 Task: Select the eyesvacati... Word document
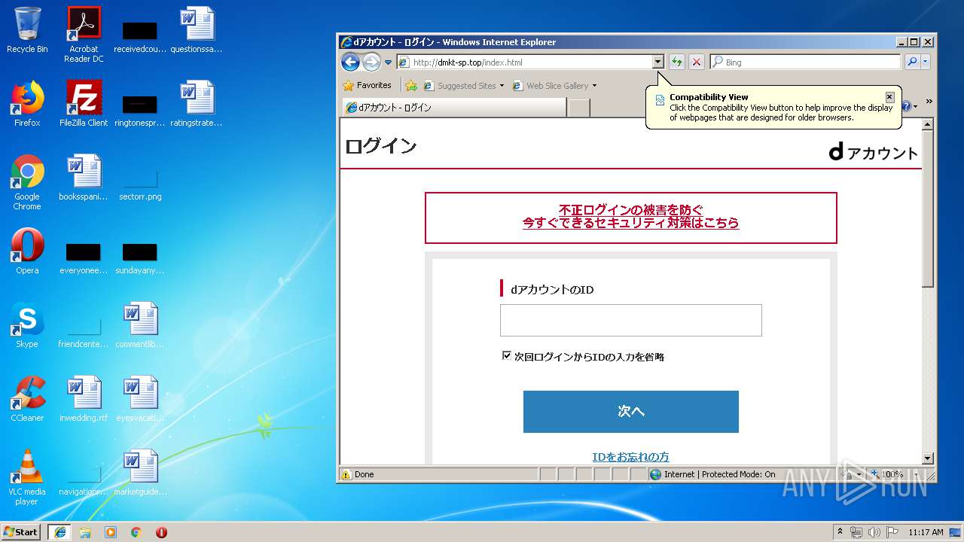[140, 399]
